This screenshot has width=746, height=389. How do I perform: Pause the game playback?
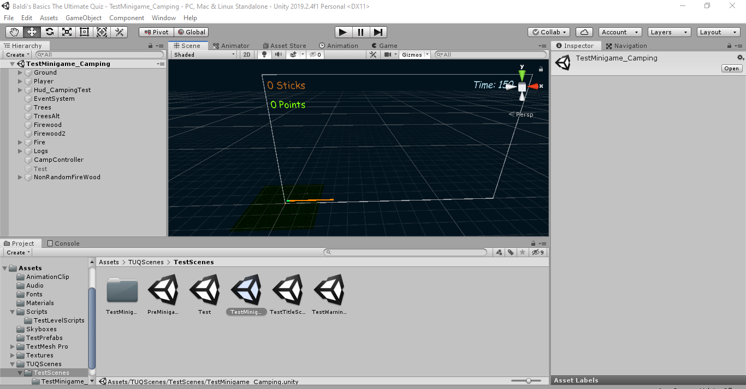point(361,32)
